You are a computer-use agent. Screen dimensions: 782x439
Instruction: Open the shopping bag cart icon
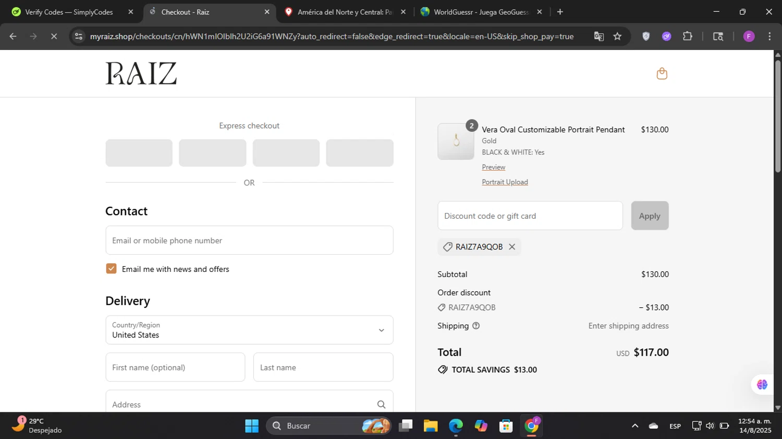(662, 73)
